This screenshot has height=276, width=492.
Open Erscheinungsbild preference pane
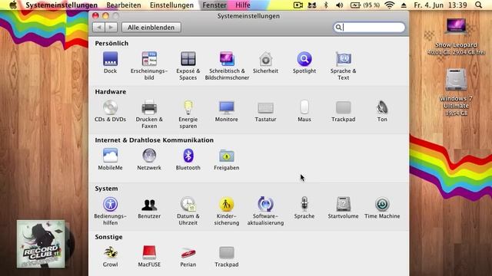pos(149,66)
